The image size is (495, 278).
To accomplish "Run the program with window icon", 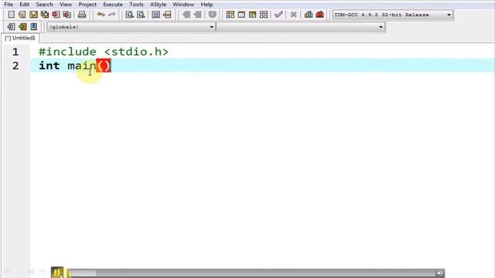I will click(x=241, y=15).
